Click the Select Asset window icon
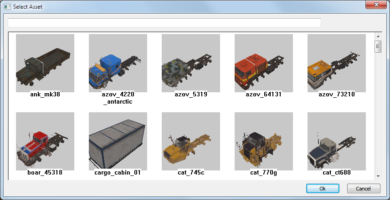 [7, 7]
